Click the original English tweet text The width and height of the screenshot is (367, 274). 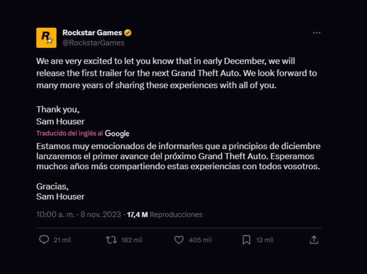coord(176,73)
